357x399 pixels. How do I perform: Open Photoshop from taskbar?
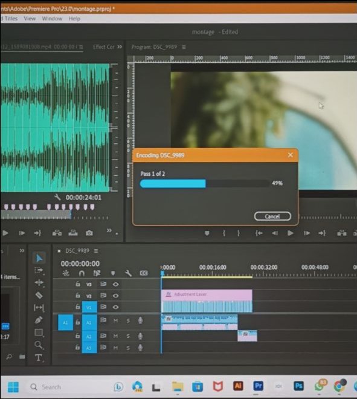pyautogui.click(x=298, y=386)
